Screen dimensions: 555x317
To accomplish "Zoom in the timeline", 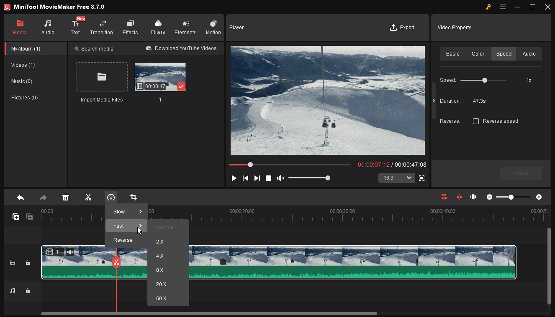I will [x=539, y=197].
